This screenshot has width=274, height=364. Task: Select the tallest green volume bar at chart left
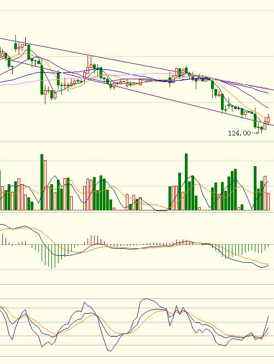(x=42, y=182)
